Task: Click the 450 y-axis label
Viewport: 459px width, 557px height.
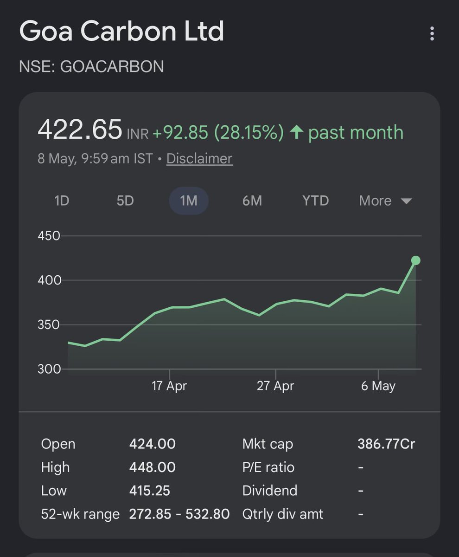Action: pyautogui.click(x=49, y=236)
